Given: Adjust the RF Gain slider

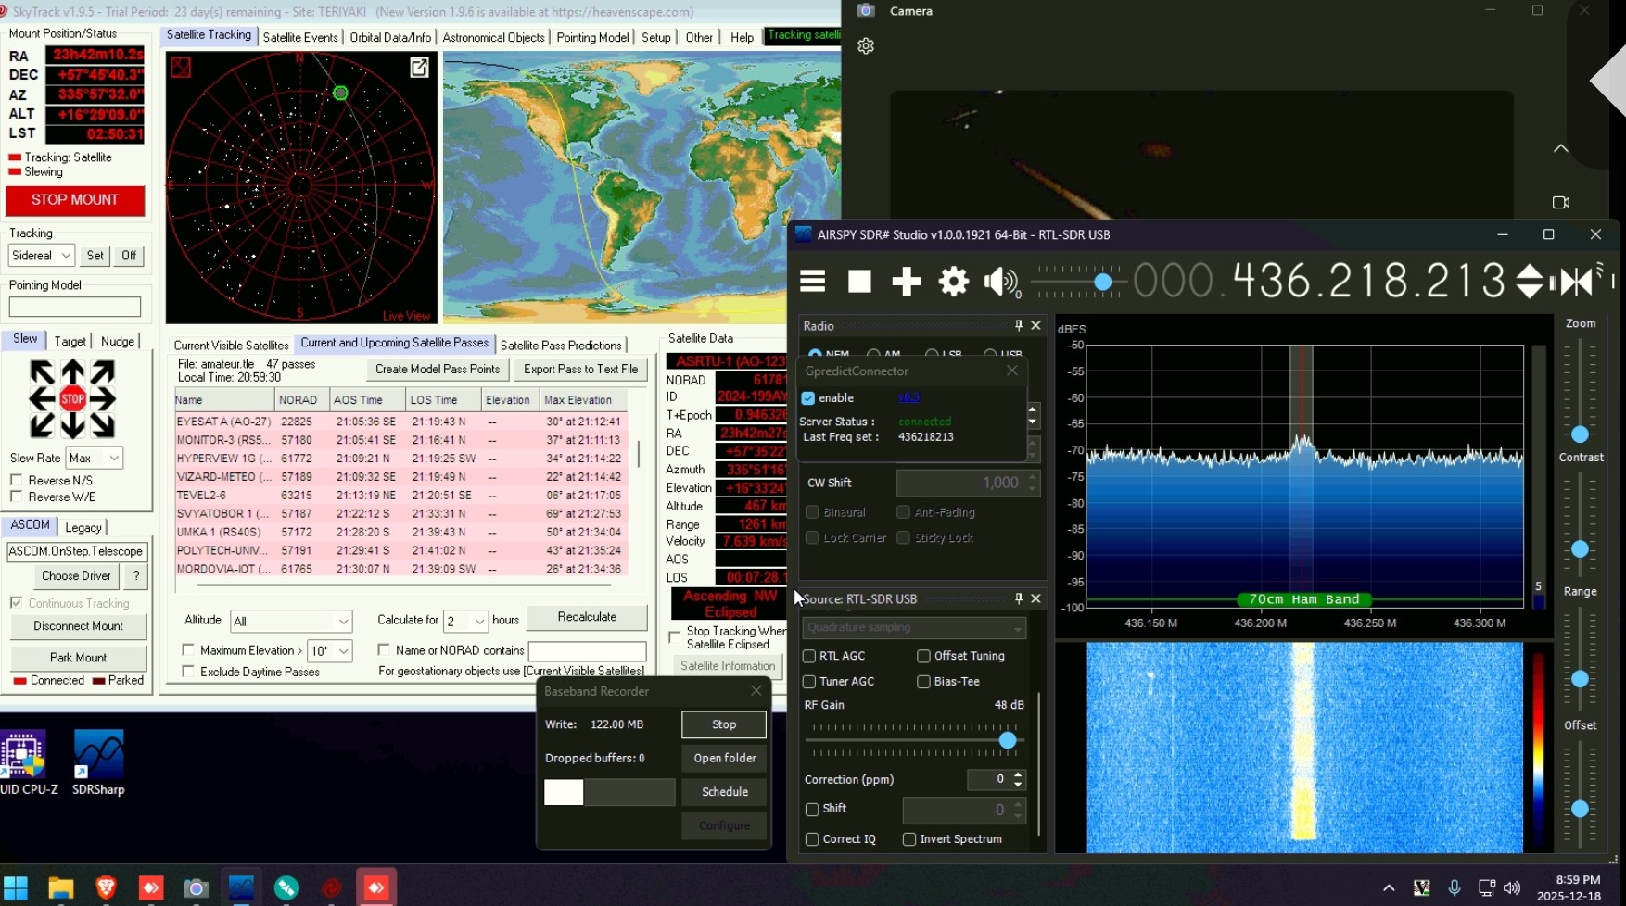Looking at the screenshot, I should point(1008,740).
